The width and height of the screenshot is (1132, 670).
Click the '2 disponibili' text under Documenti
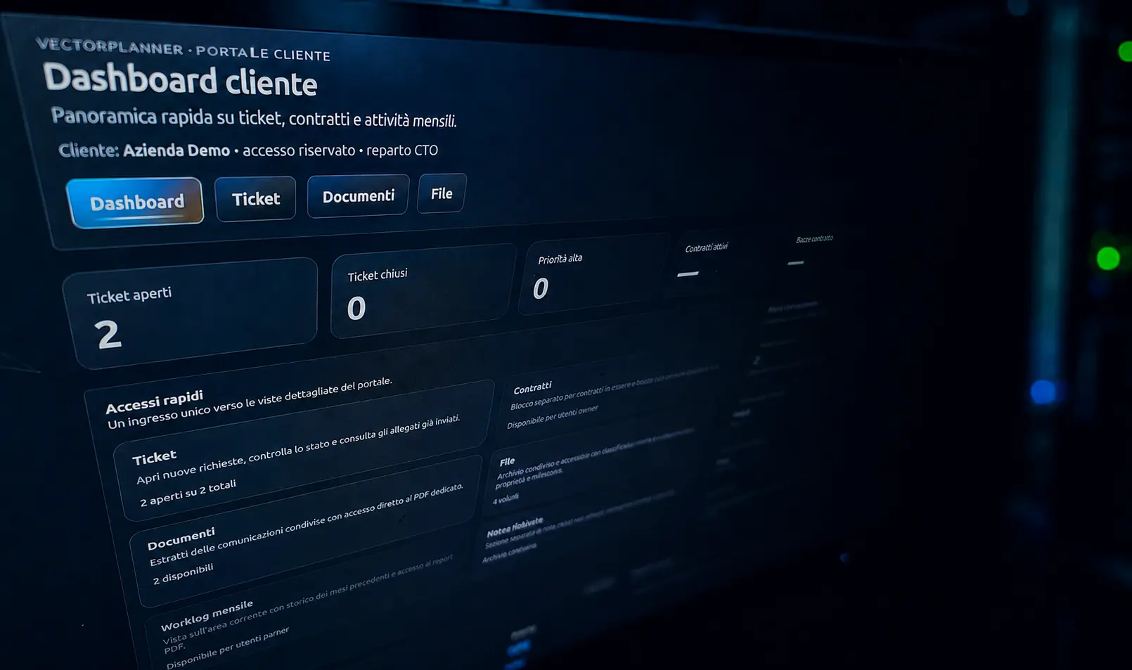tap(183, 574)
